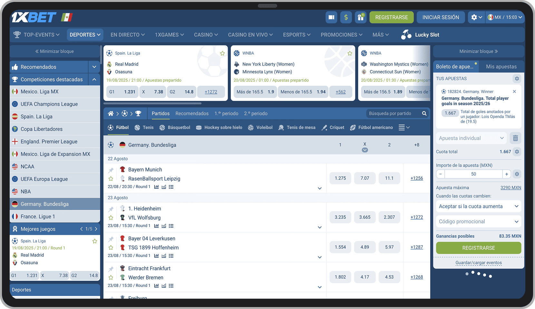Screen dimensions: 535x309
Task: Open +1272 markets on Real Madrid card
Action: [211, 92]
